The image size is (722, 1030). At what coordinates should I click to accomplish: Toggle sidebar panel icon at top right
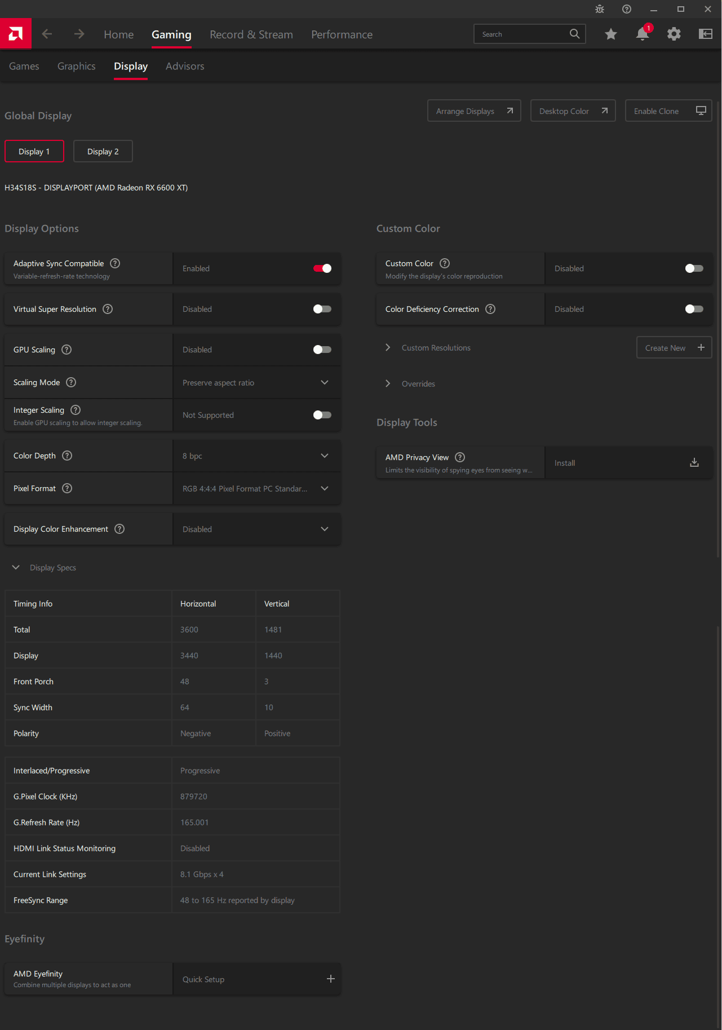pos(705,34)
